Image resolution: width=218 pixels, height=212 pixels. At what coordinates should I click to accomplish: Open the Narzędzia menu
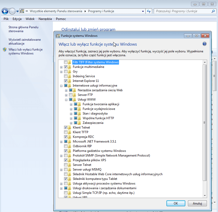[x=45, y=19]
